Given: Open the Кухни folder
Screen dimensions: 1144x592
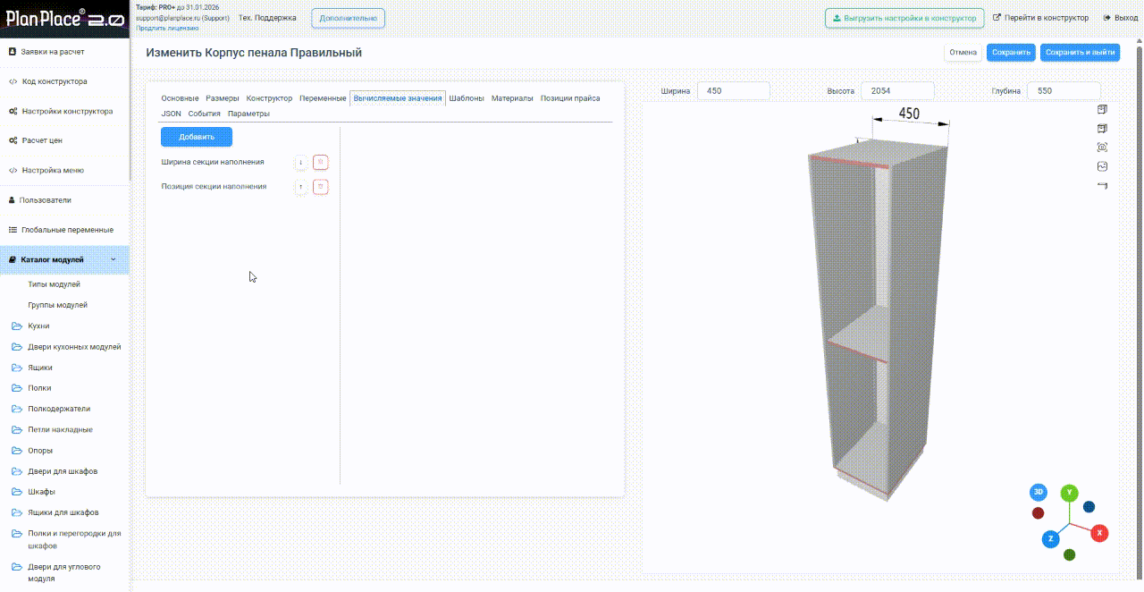Looking at the screenshot, I should coord(38,326).
